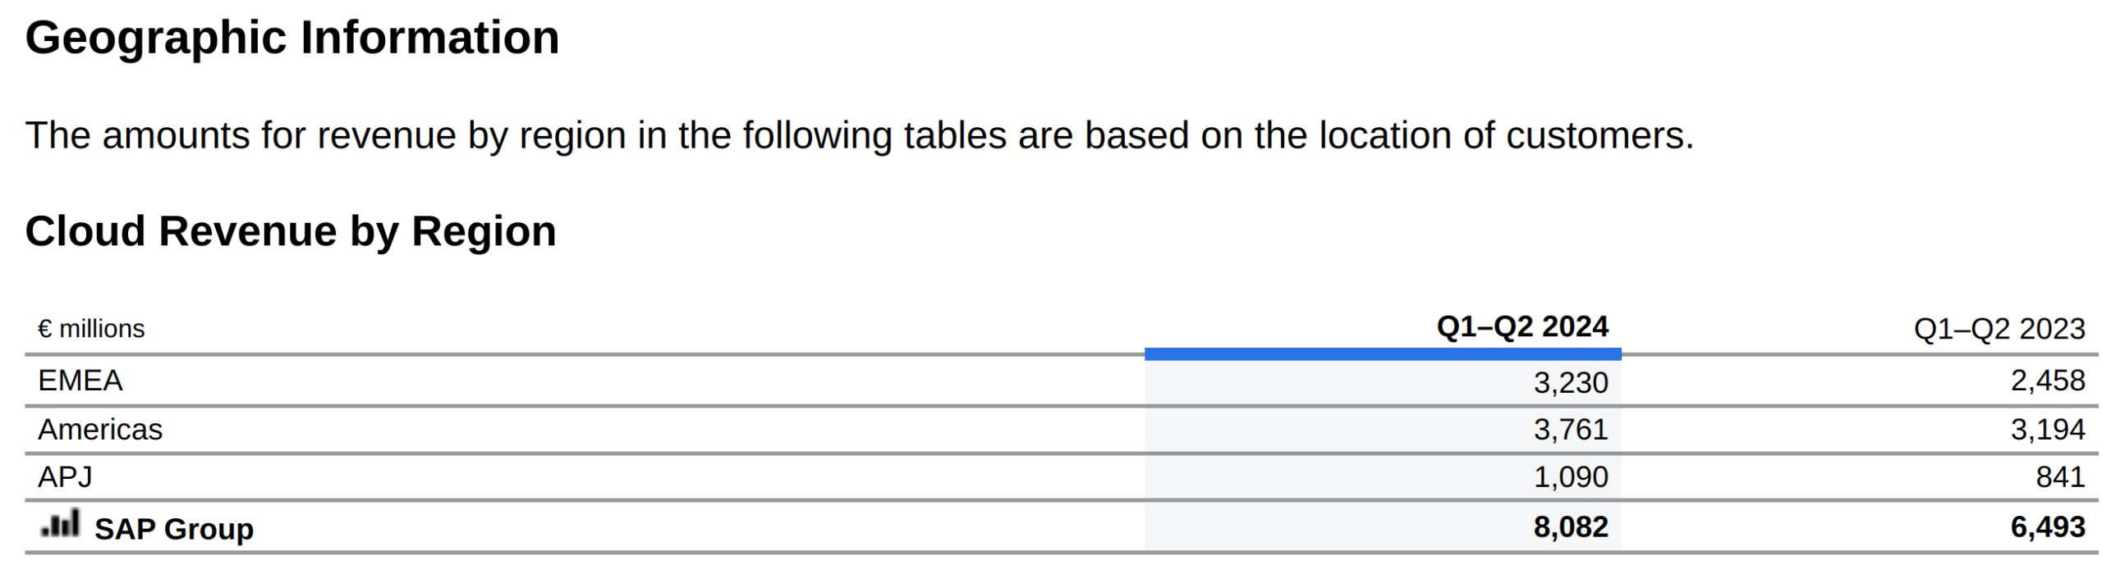2102x565 pixels.
Task: Select the Americas row label
Action: click(100, 430)
